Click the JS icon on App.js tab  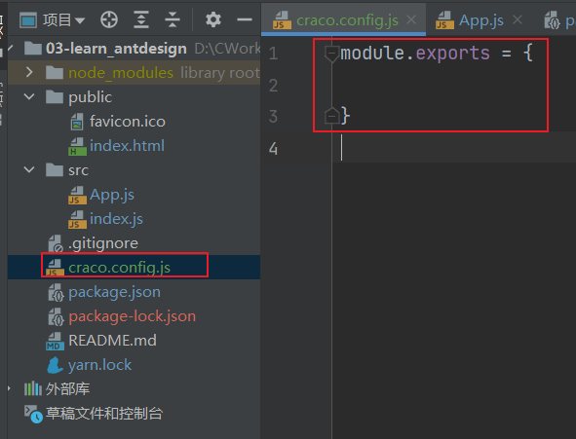pos(444,20)
